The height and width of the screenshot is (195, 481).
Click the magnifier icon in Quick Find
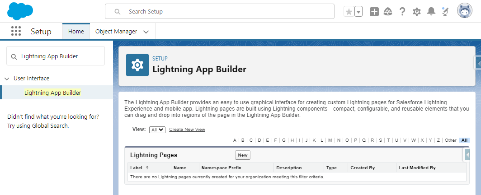click(x=14, y=56)
